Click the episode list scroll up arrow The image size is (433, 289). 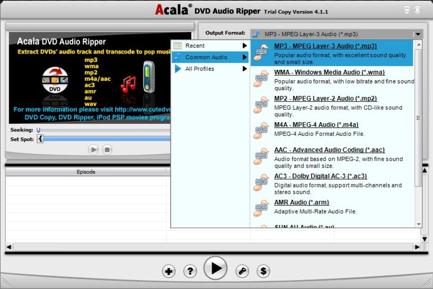click(425, 171)
